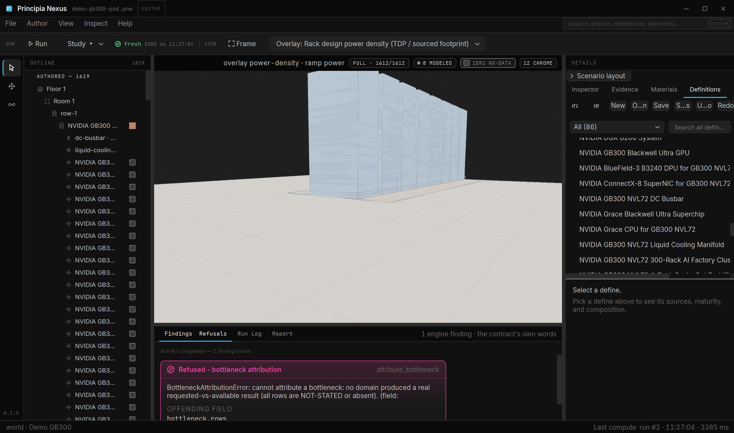Viewport: 734px width, 433px height.
Task: Select NVIDIA BlueField-3 B3240 DPU definition
Action: pos(655,168)
